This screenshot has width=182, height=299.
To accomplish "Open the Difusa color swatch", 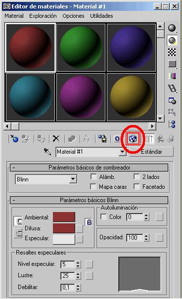I will [64, 228].
